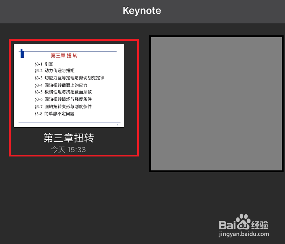Viewport: 285px width, 244px height.
Task: Open the jingyan.baidu.com link
Action: (244, 234)
